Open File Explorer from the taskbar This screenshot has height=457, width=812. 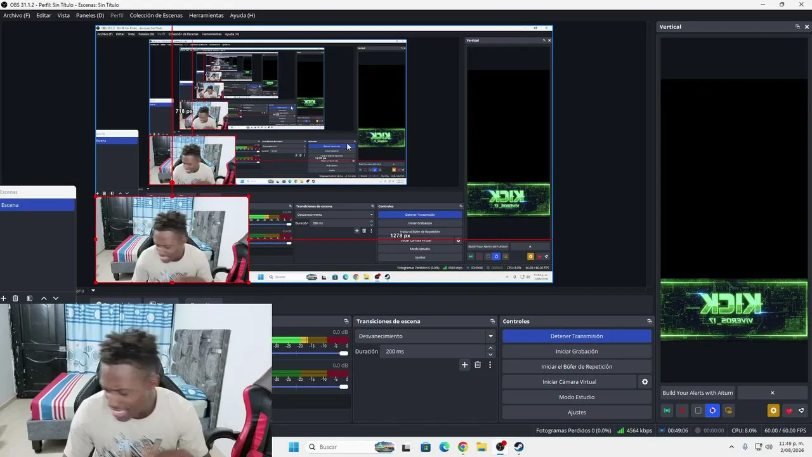coord(481,447)
